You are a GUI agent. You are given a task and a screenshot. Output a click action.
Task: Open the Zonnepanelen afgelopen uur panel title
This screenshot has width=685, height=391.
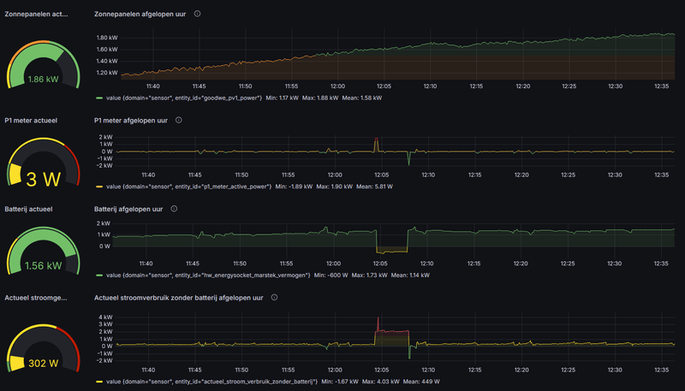click(x=140, y=14)
